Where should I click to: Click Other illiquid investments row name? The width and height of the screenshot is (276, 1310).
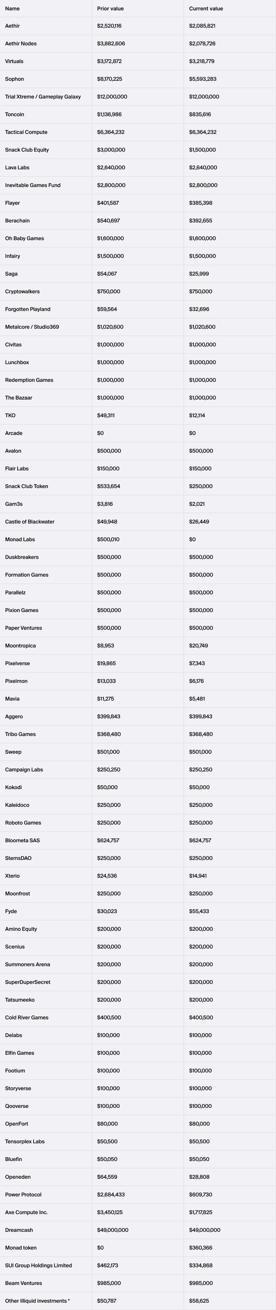point(38,1301)
